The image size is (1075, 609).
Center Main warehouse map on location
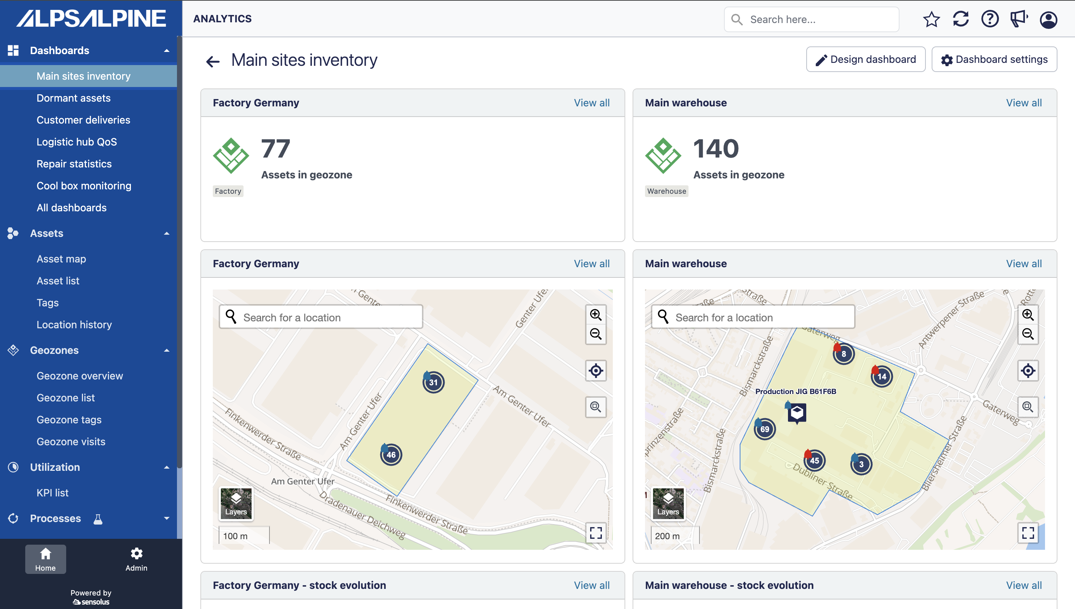coord(1028,371)
